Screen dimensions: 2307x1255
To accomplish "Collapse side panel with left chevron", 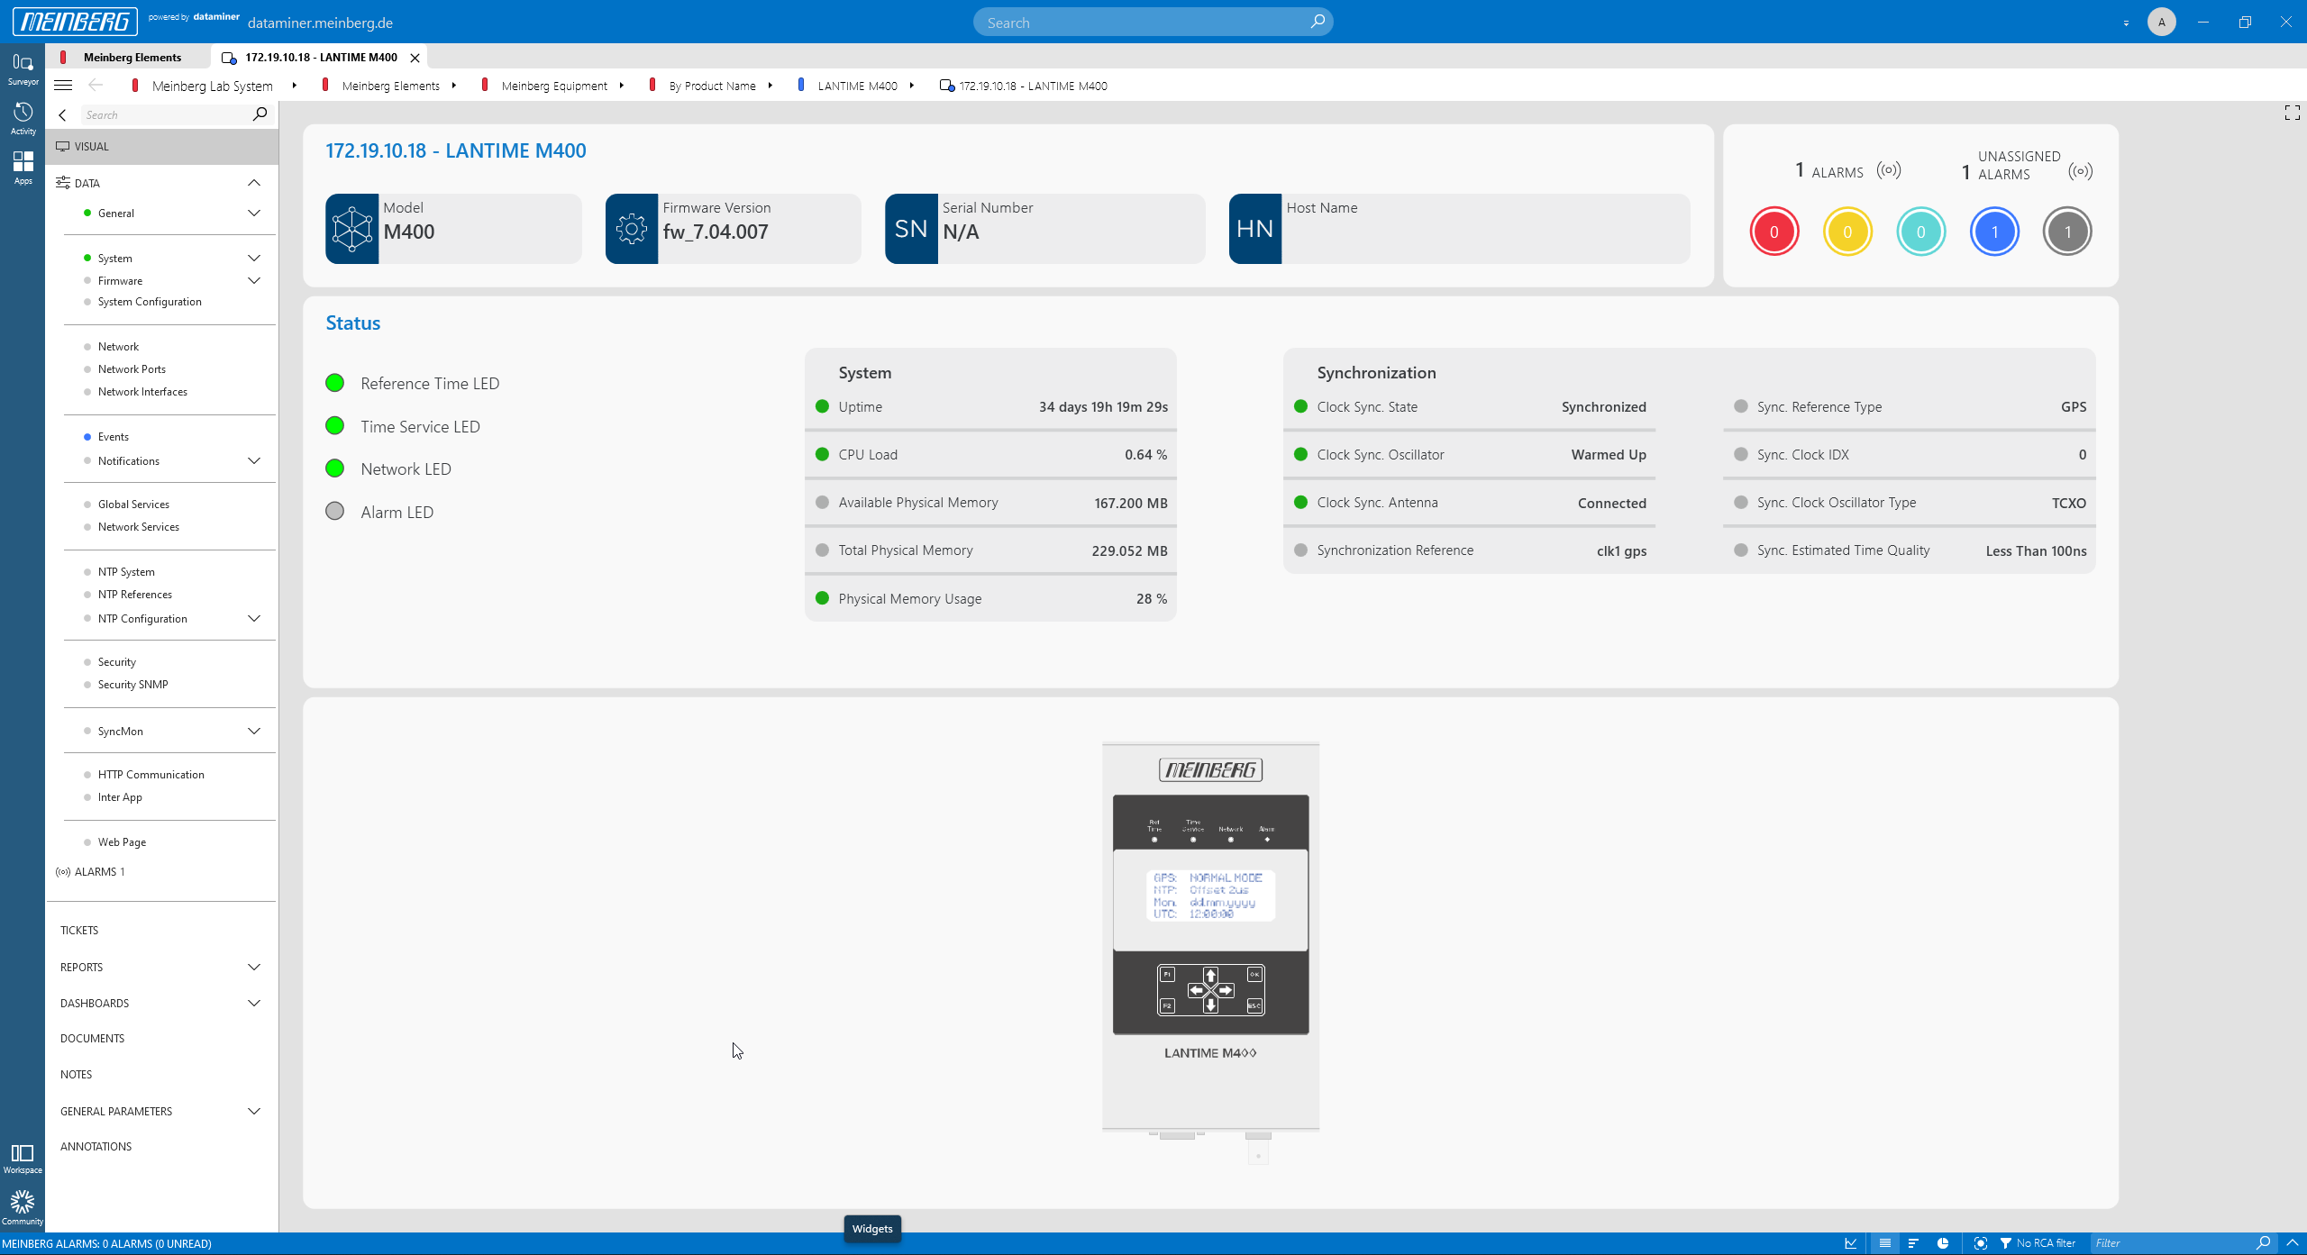I will pos(62,114).
